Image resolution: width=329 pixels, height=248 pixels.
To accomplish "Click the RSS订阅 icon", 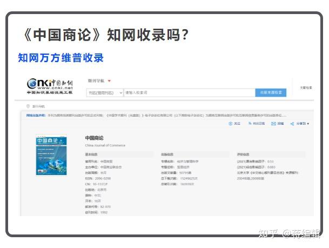I will (250, 124).
